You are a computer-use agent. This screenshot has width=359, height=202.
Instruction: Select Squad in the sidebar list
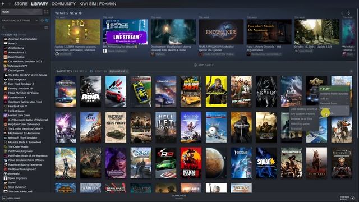coord(12,183)
